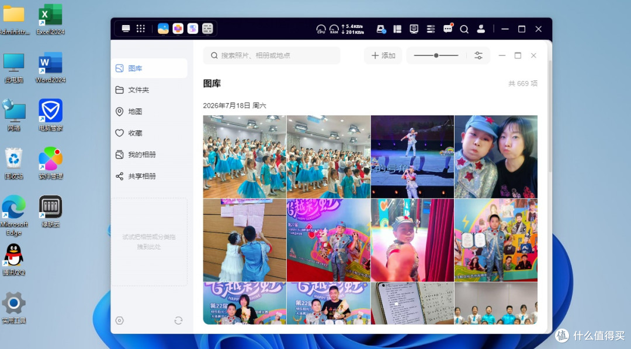Open 电脑管家 desktop shortcut
This screenshot has width=631, height=349.
(x=50, y=115)
